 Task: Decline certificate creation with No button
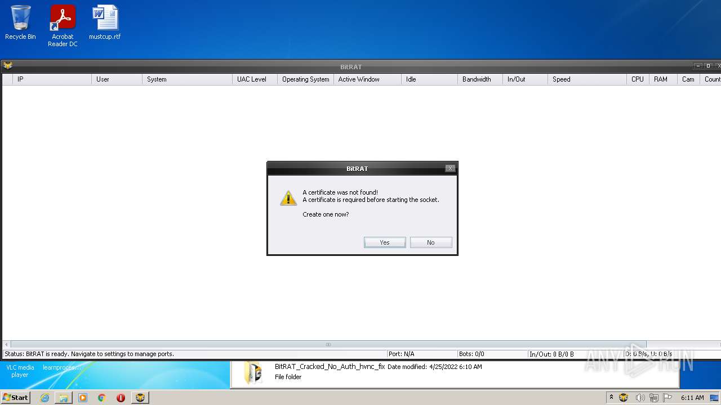[x=431, y=242]
